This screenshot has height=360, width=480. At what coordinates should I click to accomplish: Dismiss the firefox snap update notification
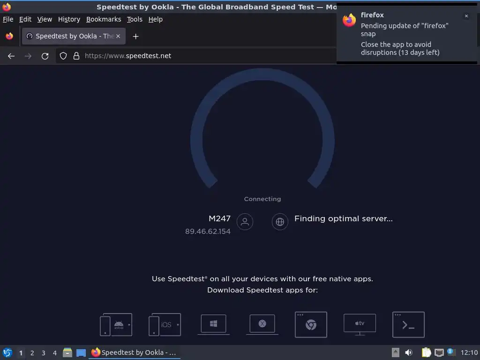coord(466,16)
